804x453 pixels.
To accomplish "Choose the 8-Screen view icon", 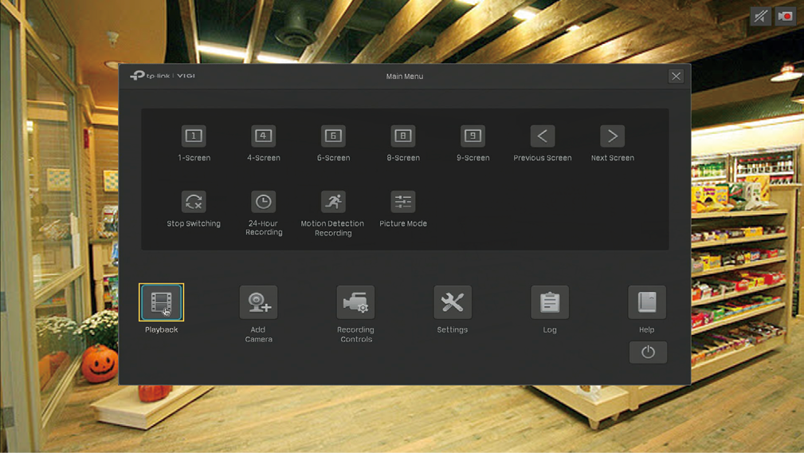I will tap(402, 136).
